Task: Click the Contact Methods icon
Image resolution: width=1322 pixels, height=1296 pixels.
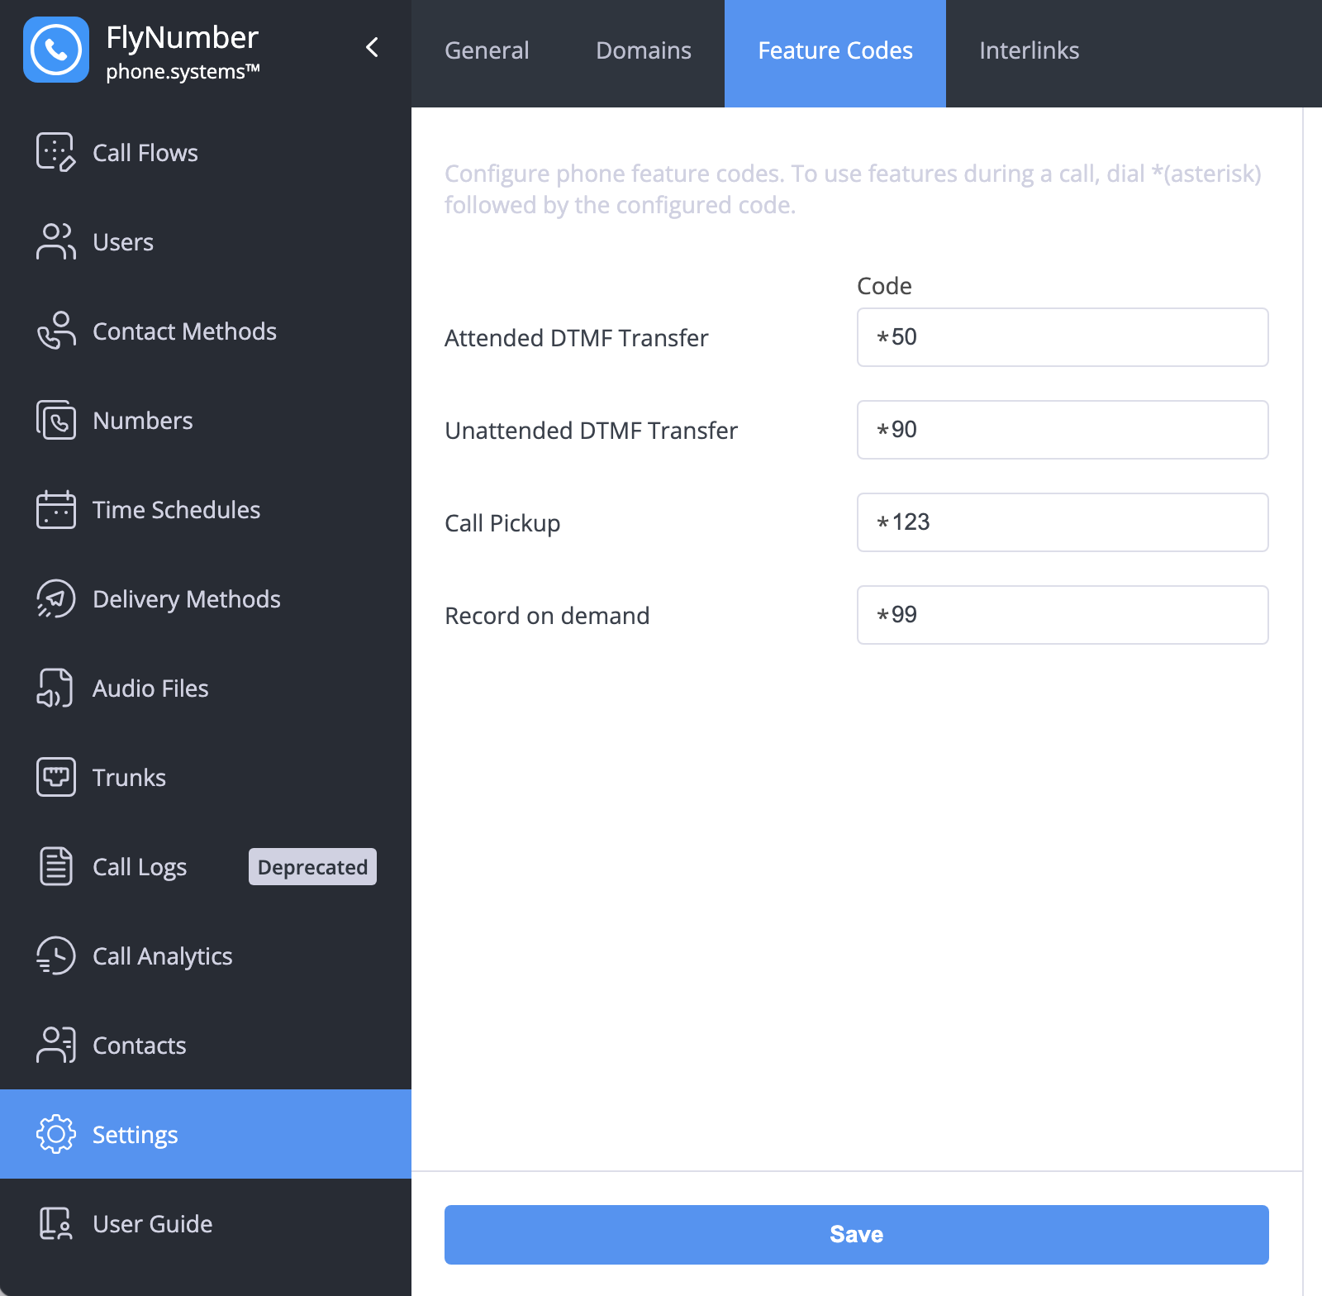Action: tap(56, 331)
